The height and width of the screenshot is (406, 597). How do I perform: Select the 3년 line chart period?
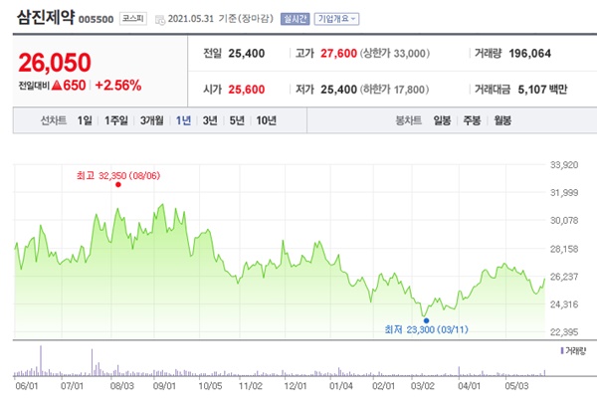click(x=210, y=120)
